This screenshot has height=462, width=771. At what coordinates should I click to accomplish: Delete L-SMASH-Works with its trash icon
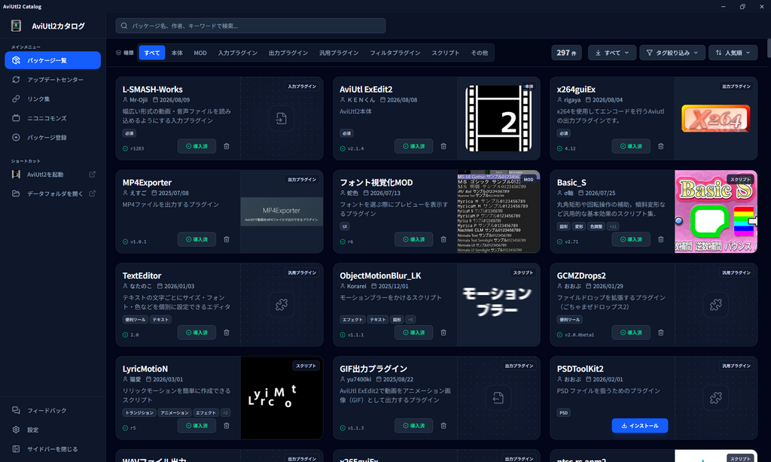point(227,147)
